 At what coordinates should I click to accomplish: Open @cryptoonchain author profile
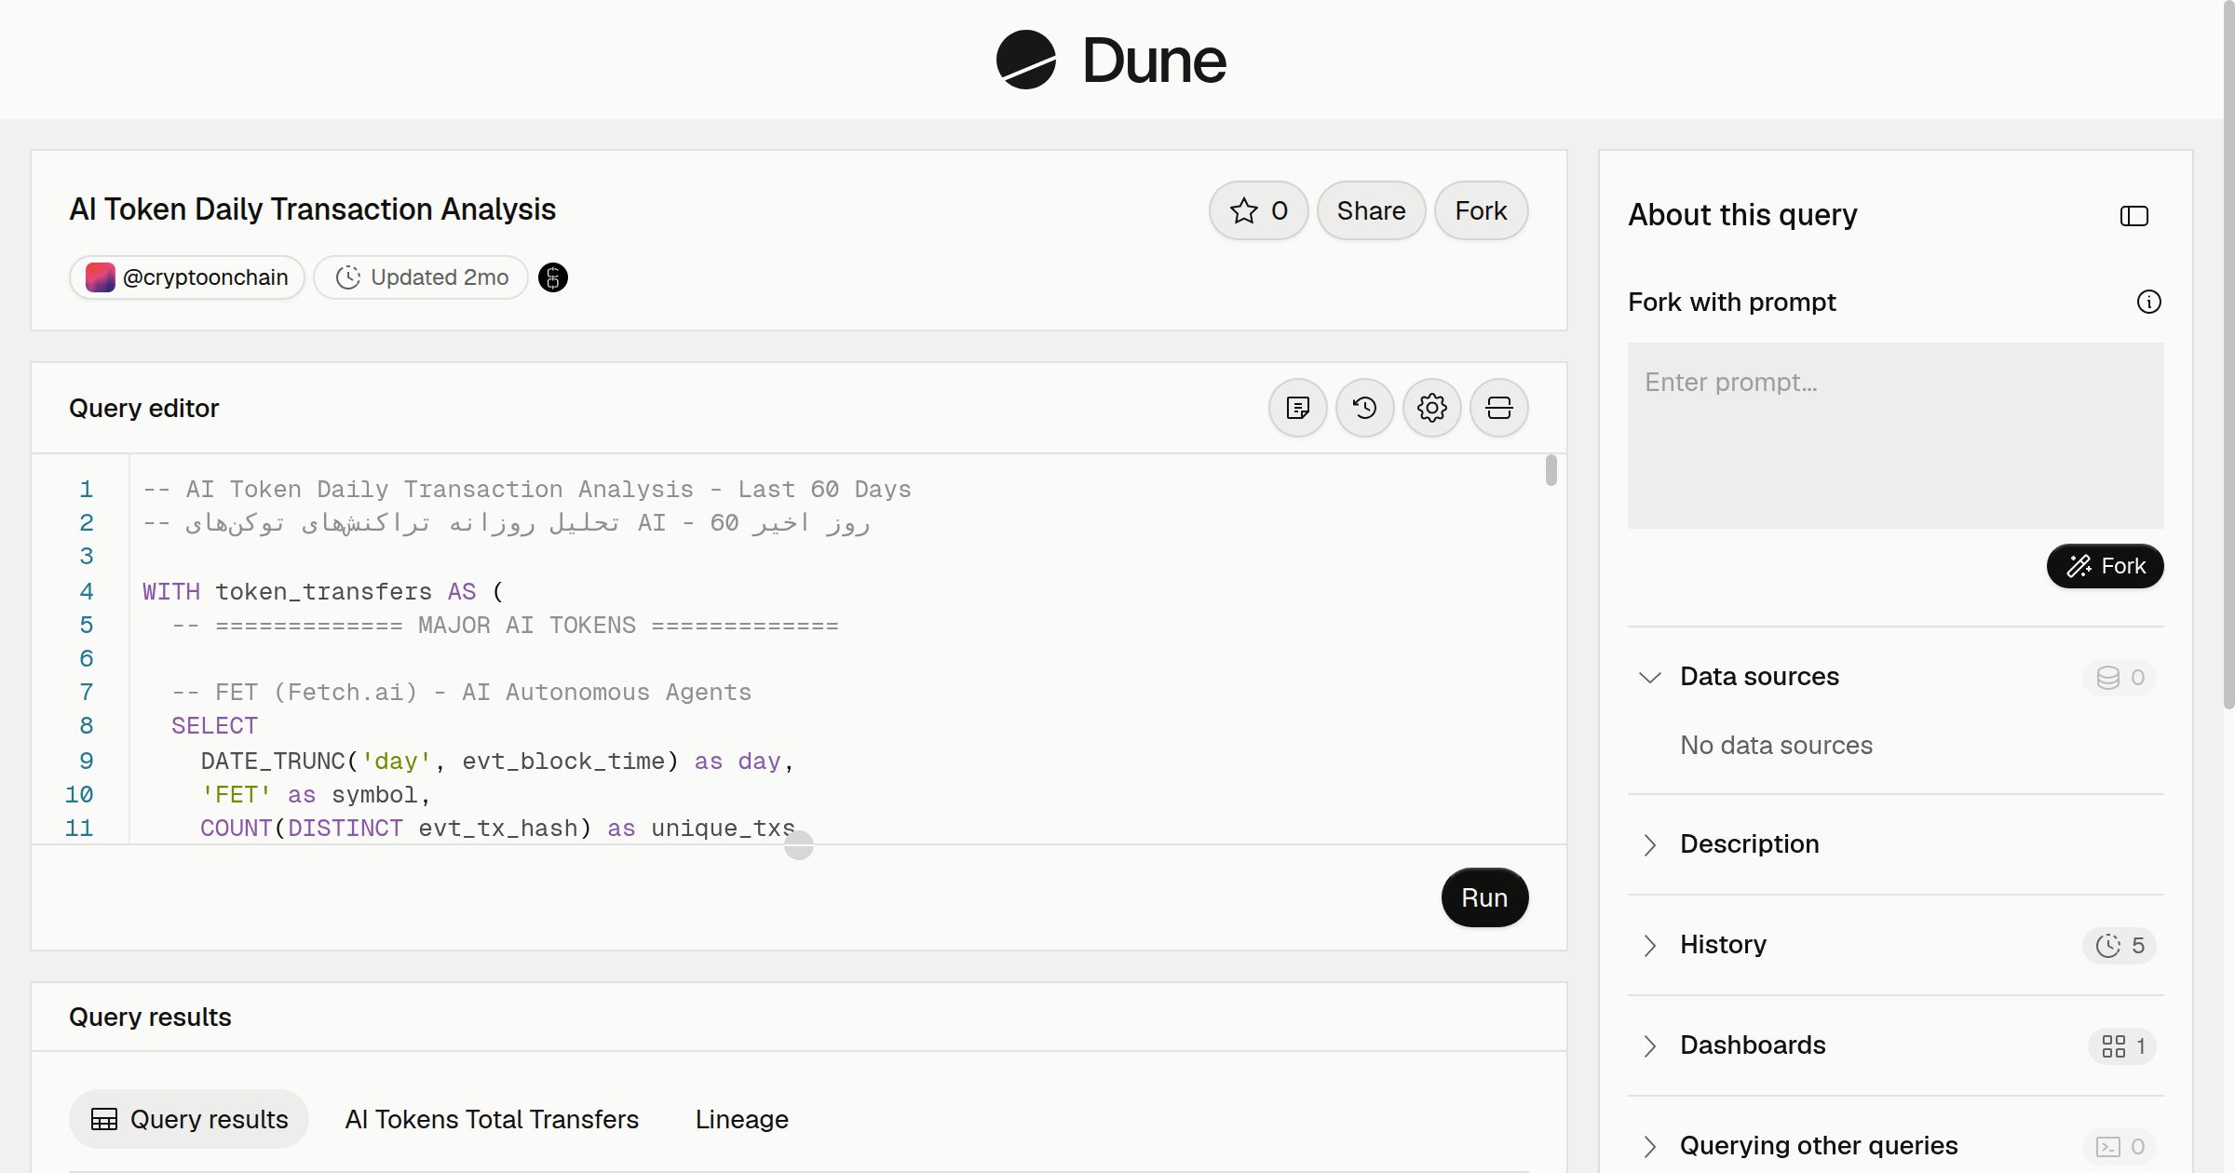point(187,277)
